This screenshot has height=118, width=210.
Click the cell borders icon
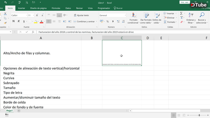click(30, 21)
